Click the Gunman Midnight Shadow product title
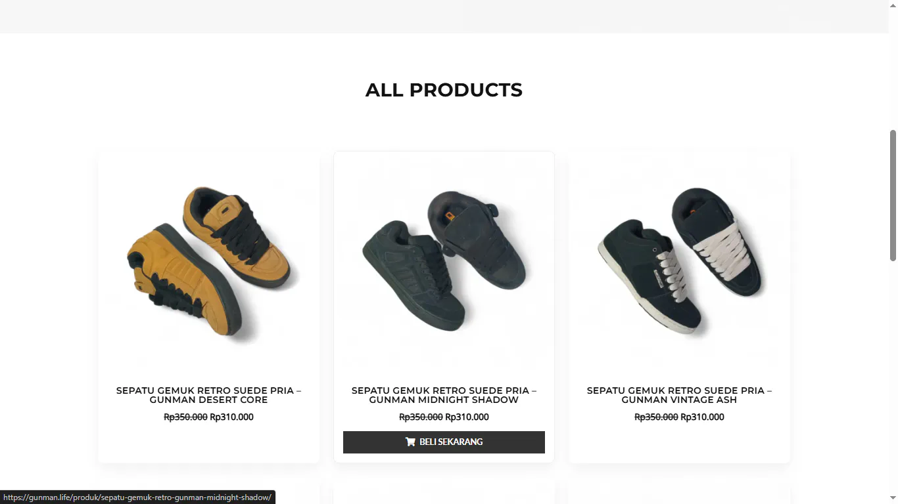 444,395
